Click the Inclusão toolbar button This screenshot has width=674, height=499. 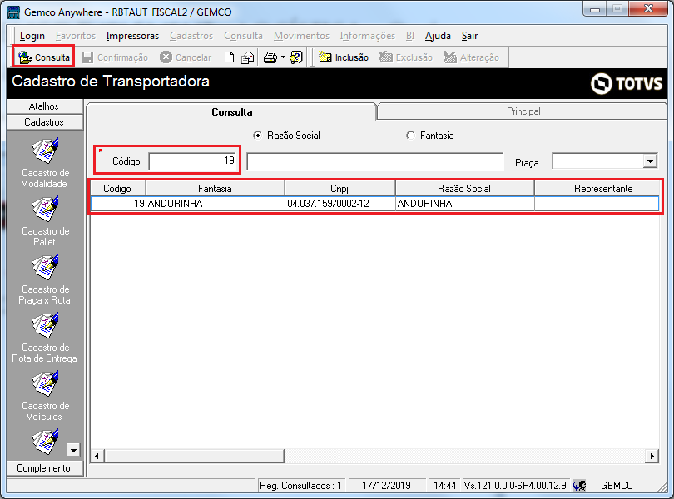344,57
